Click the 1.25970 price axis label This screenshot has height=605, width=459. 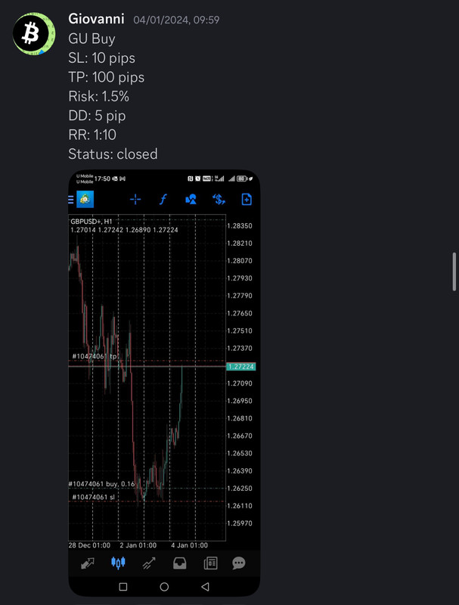(240, 523)
